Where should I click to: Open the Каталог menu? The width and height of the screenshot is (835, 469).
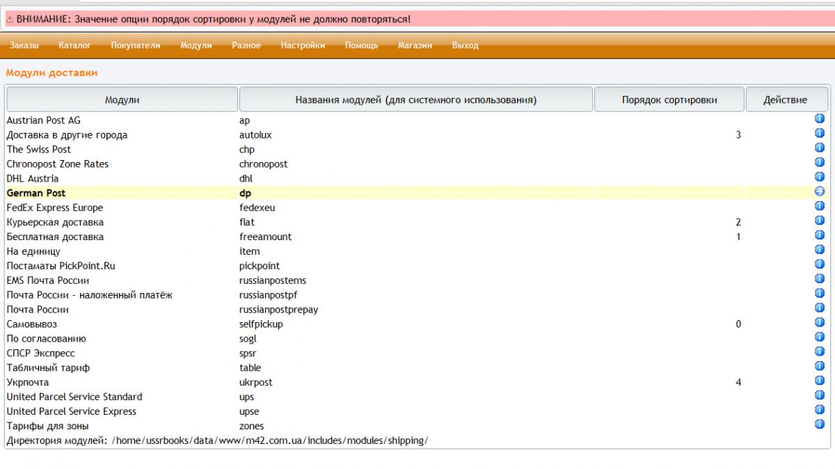coord(74,46)
